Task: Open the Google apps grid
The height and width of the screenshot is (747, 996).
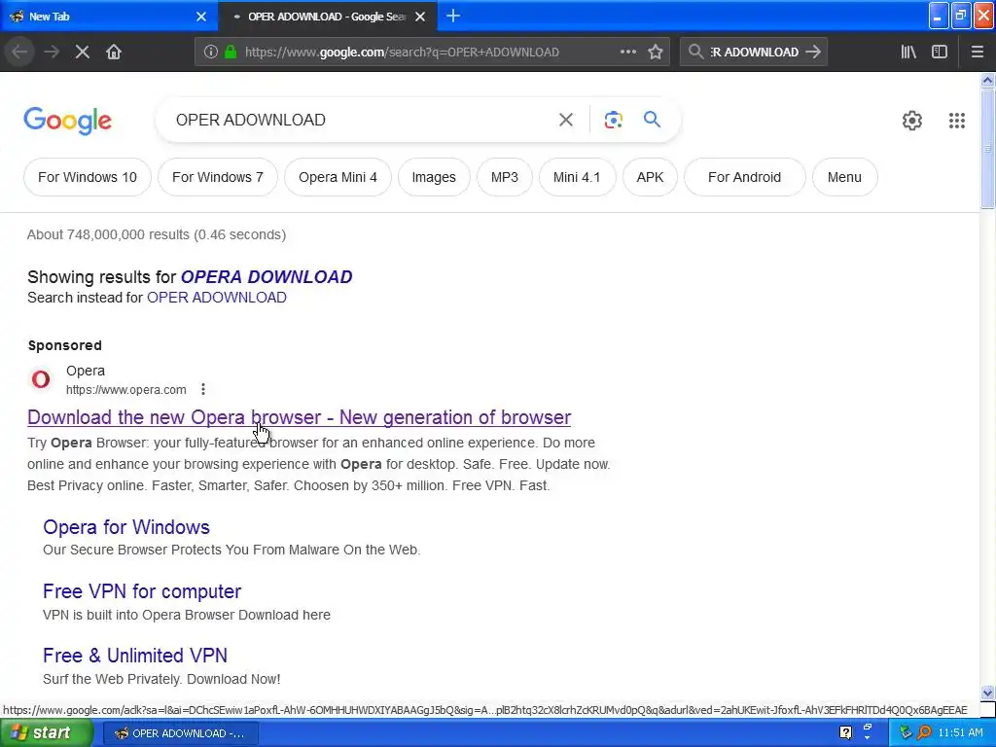Action: pos(957,120)
